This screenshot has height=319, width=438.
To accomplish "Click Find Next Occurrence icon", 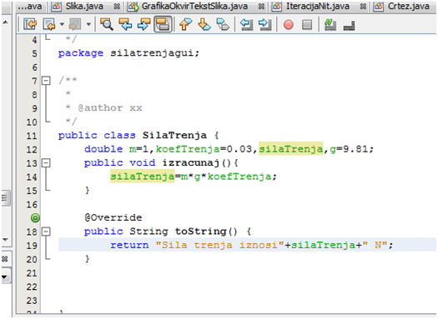I will (x=144, y=24).
